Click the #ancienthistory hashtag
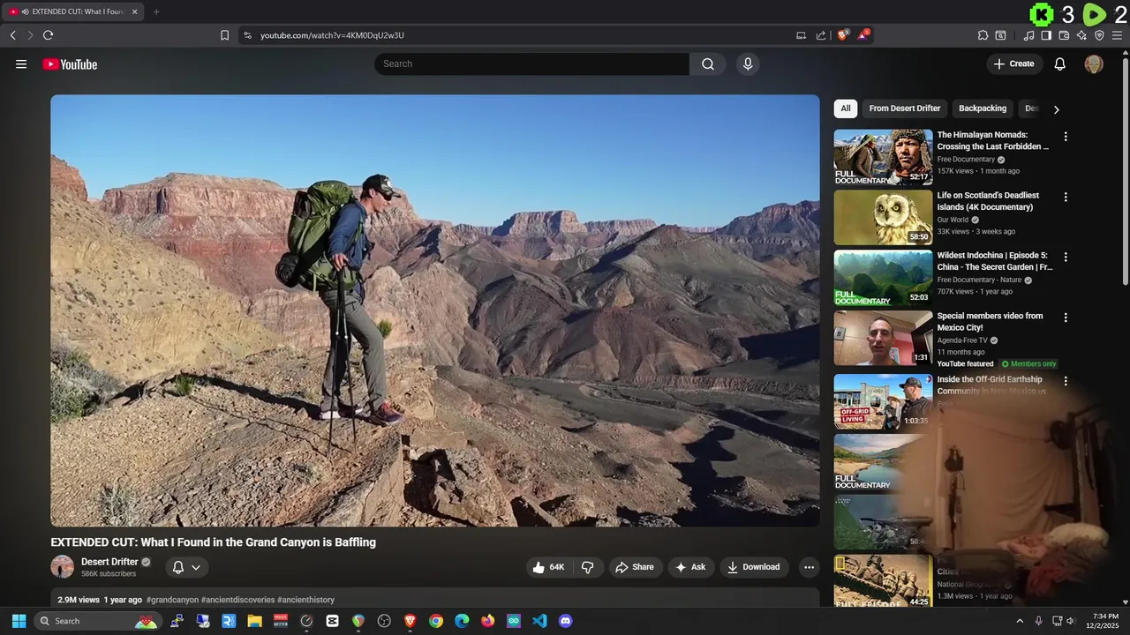The image size is (1130, 635). tap(305, 600)
